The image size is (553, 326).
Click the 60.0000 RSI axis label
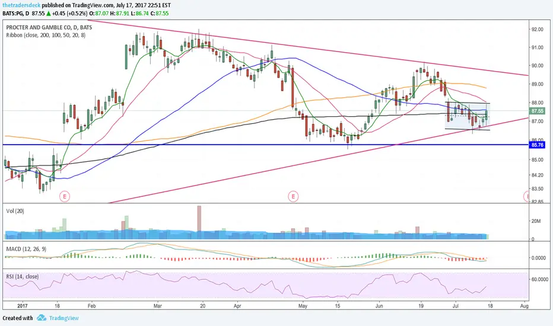point(539,279)
